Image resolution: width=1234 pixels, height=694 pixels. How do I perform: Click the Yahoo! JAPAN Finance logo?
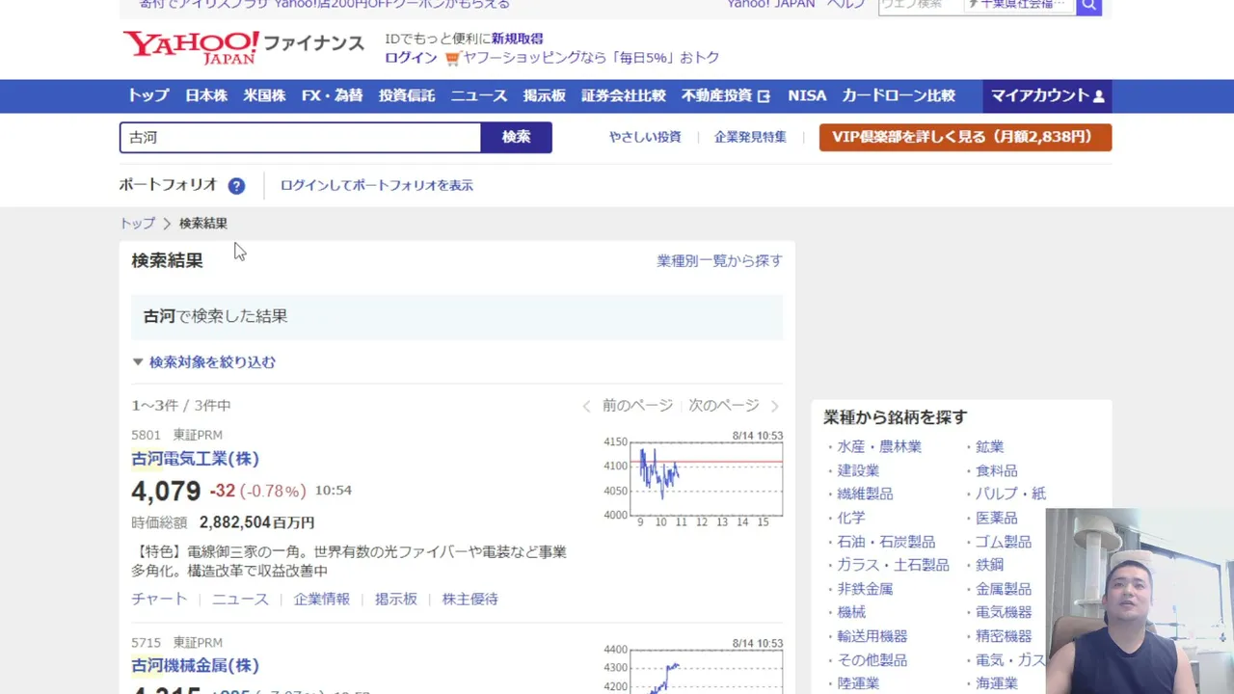243,47
